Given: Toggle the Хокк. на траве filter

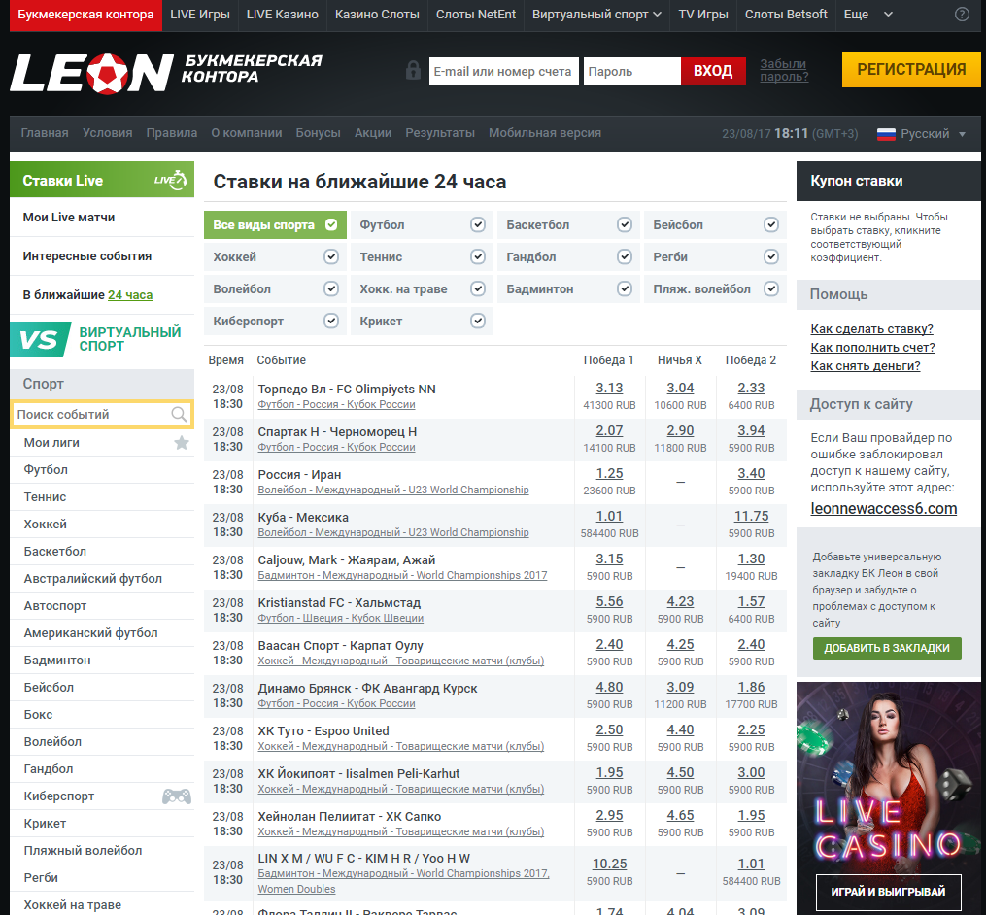Looking at the screenshot, I should point(422,289).
